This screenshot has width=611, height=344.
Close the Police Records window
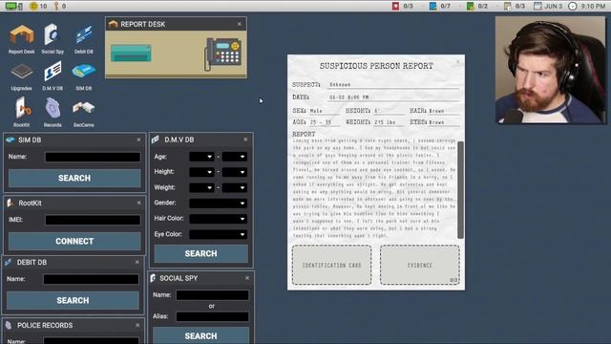point(137,325)
